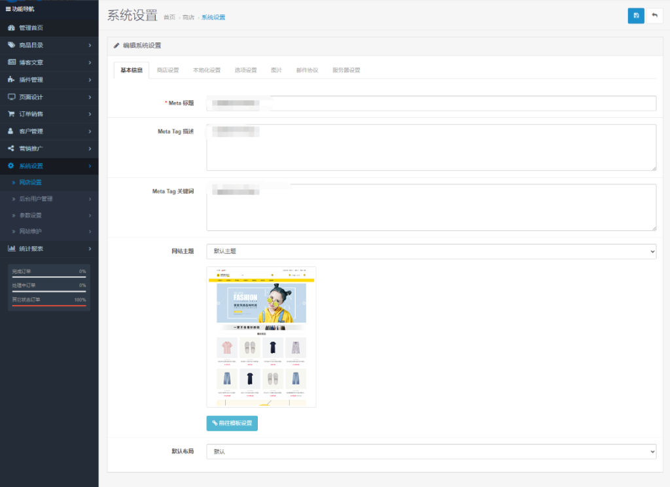670x487 pixels.
Task: Open the 默认布局 layout dropdown
Action: coord(431,451)
